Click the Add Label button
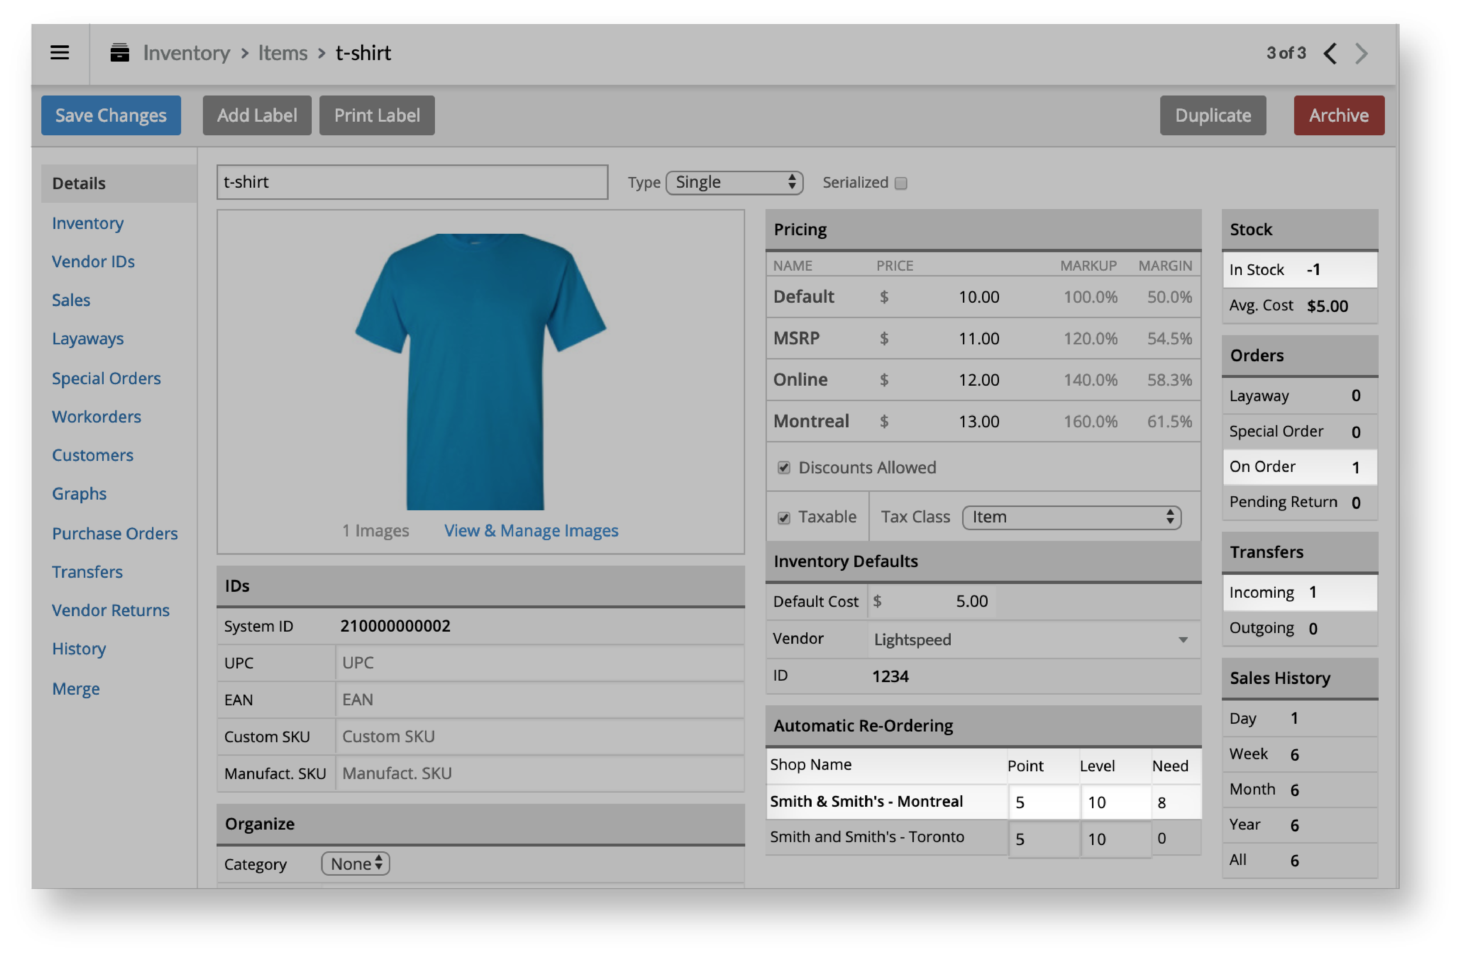The width and height of the screenshot is (1462, 959). [x=257, y=115]
